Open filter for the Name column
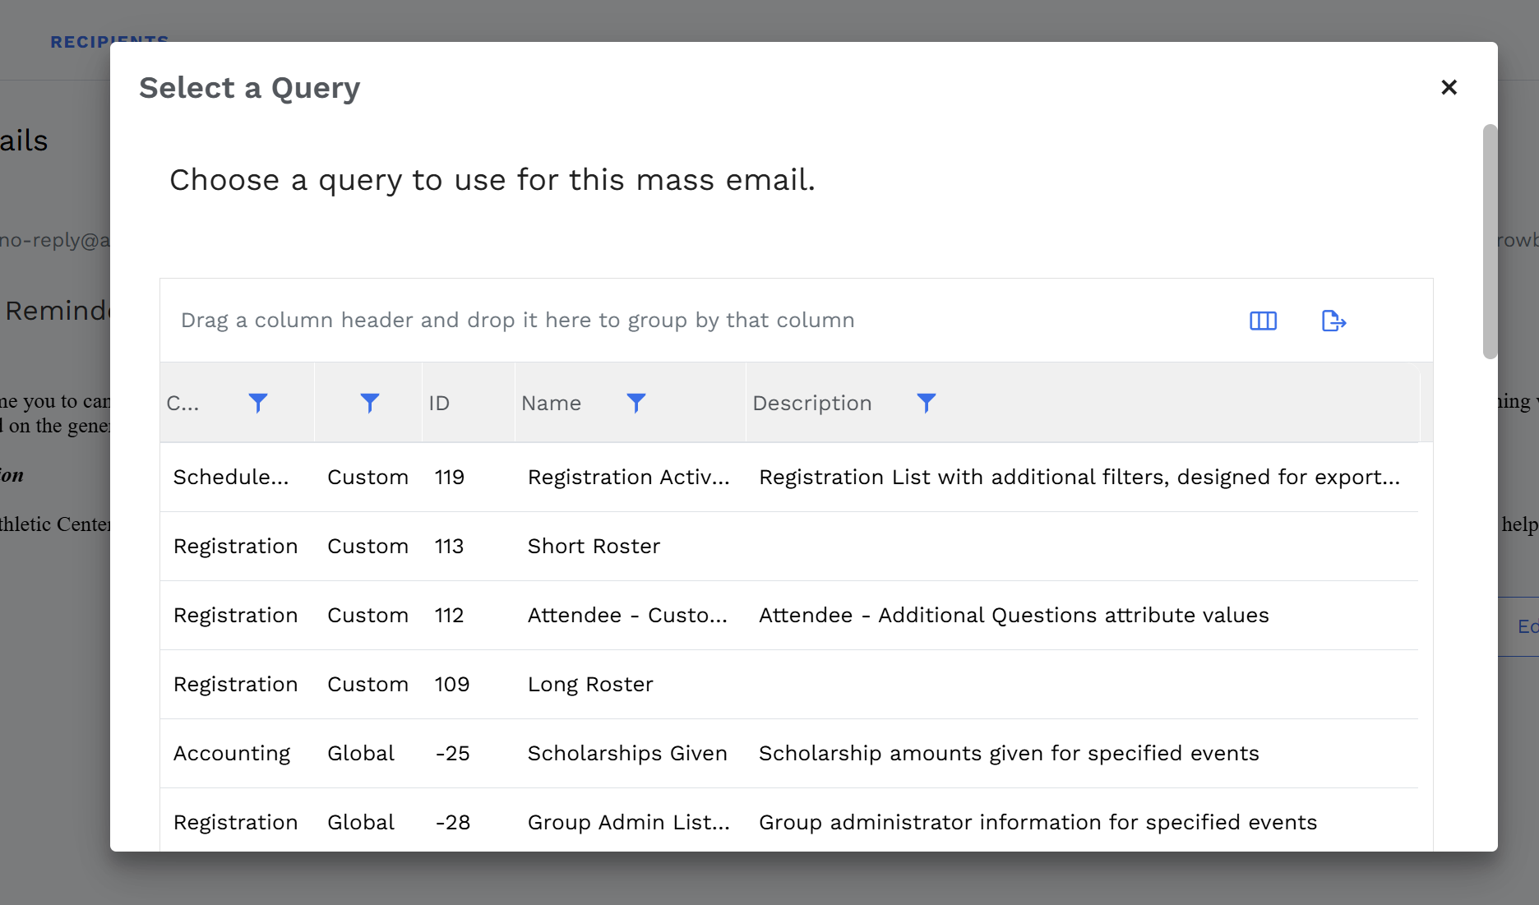This screenshot has width=1539, height=905. coord(636,403)
